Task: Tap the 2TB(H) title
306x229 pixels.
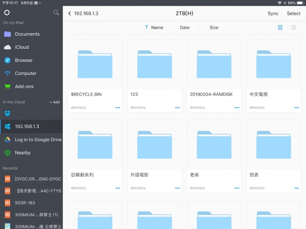Action: (x=184, y=14)
